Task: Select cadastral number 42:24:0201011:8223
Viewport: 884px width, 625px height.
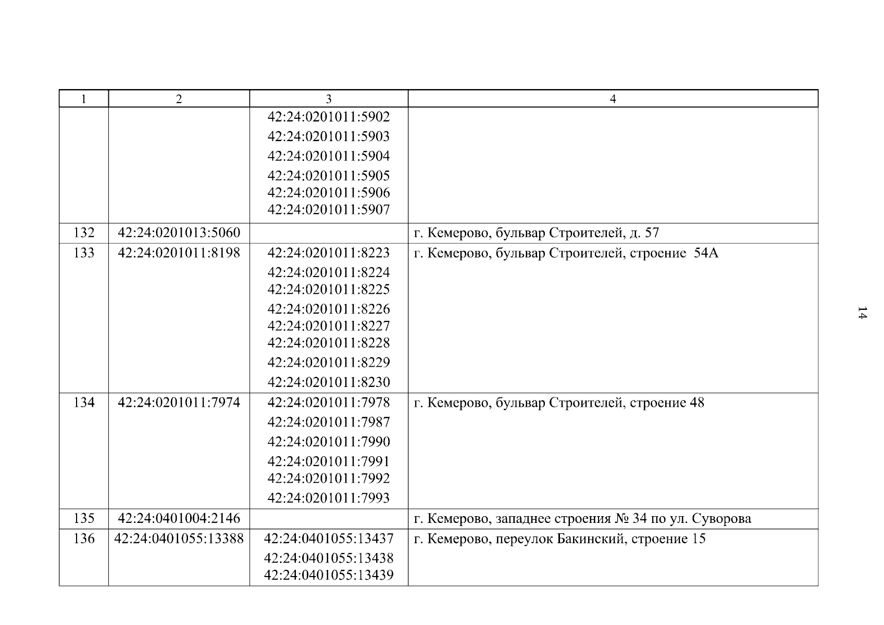Action: (328, 253)
